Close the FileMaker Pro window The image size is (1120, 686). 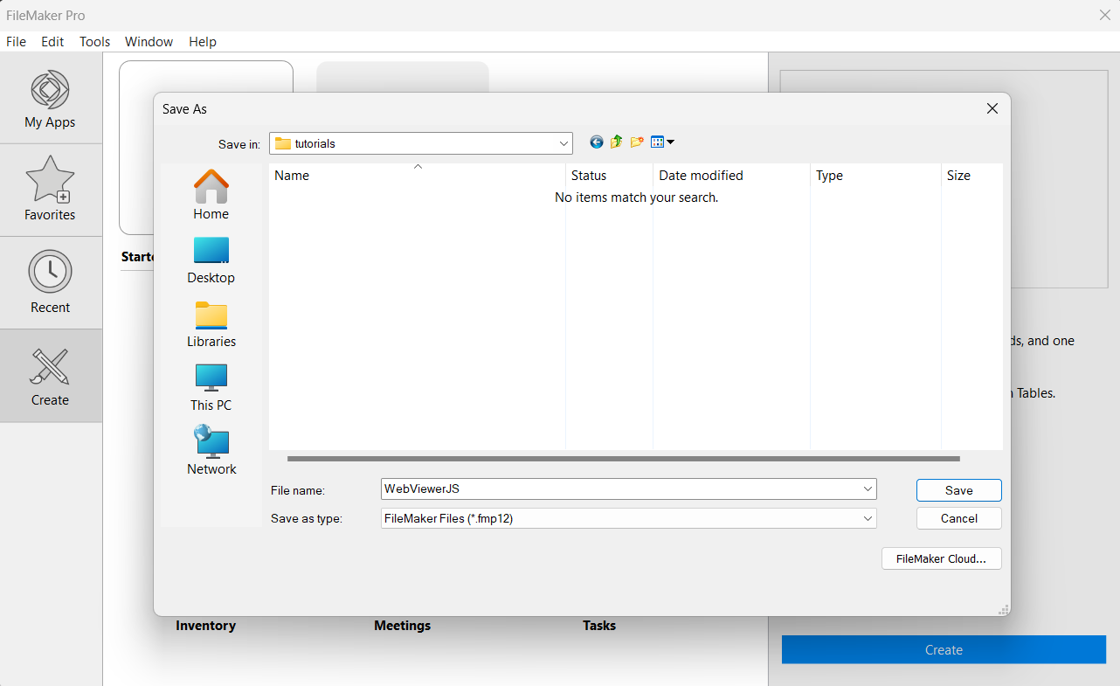[1104, 15]
